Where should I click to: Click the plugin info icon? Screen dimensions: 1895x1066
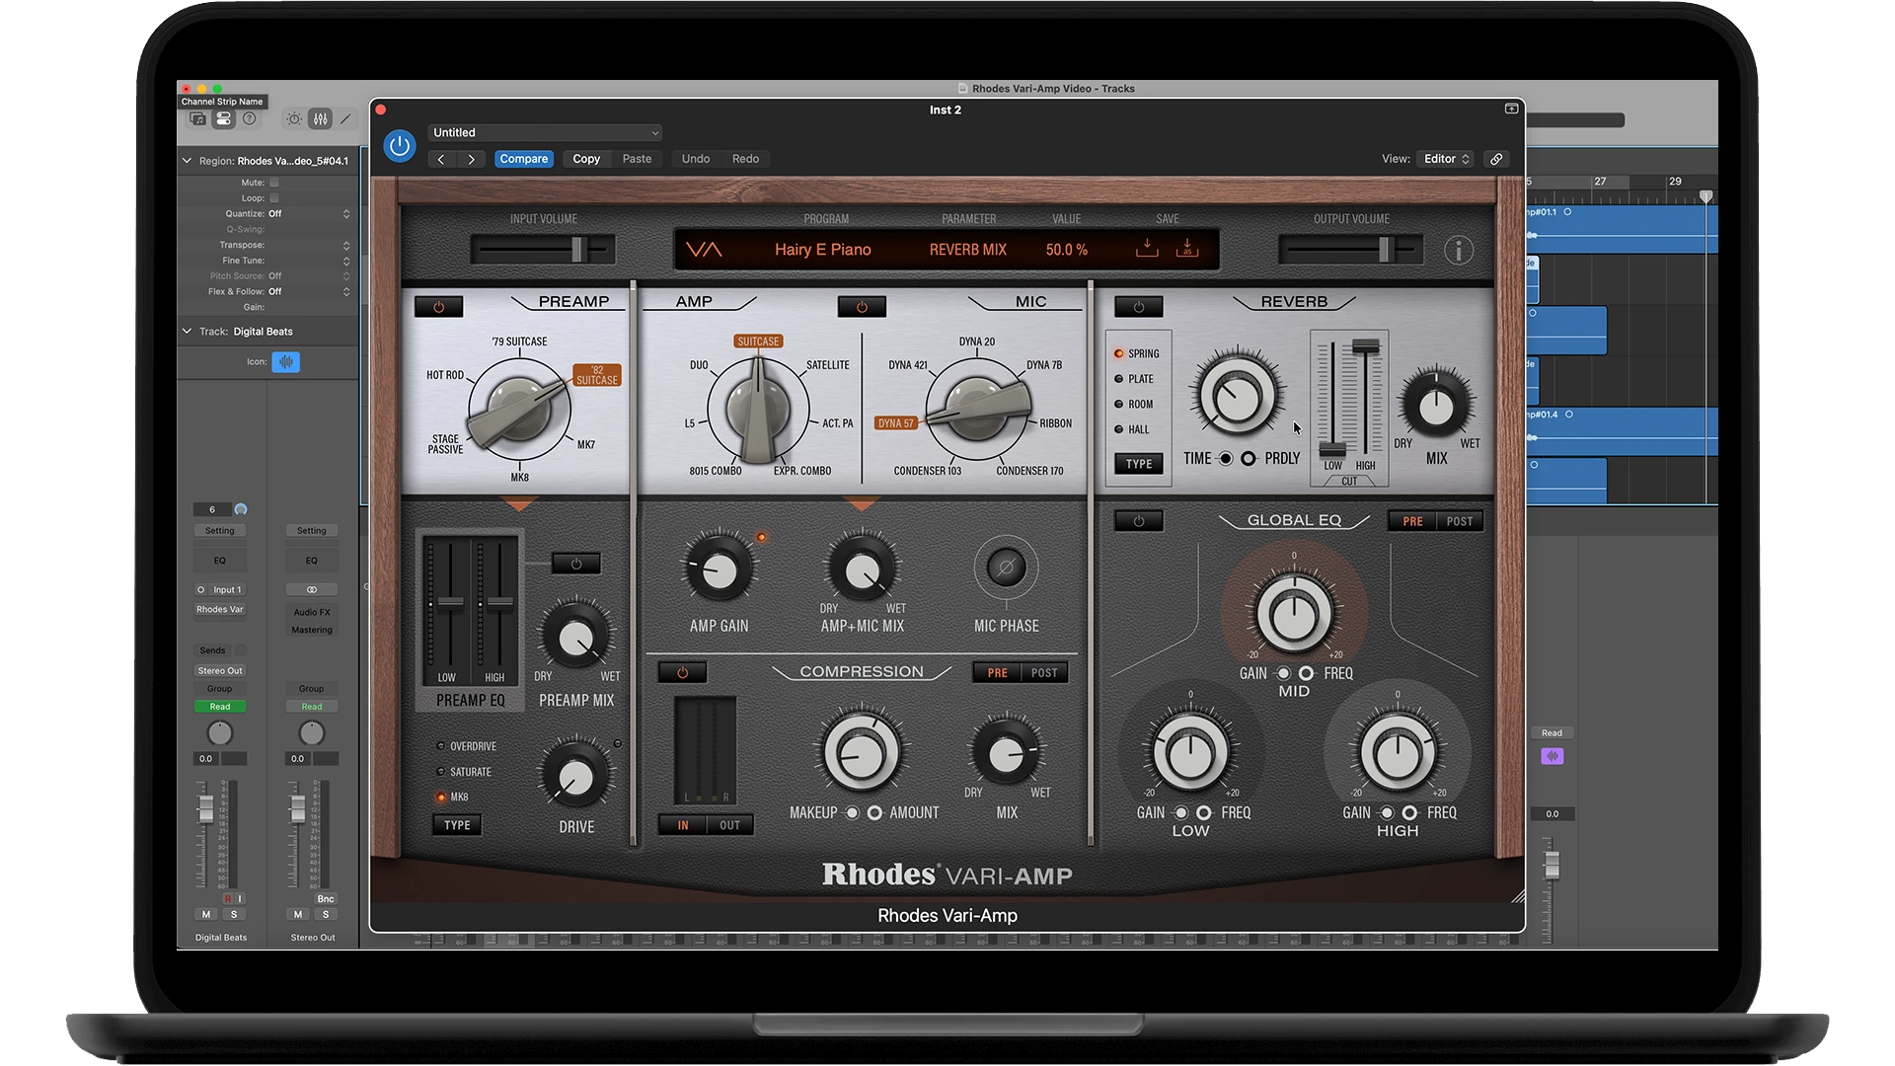coord(1459,250)
